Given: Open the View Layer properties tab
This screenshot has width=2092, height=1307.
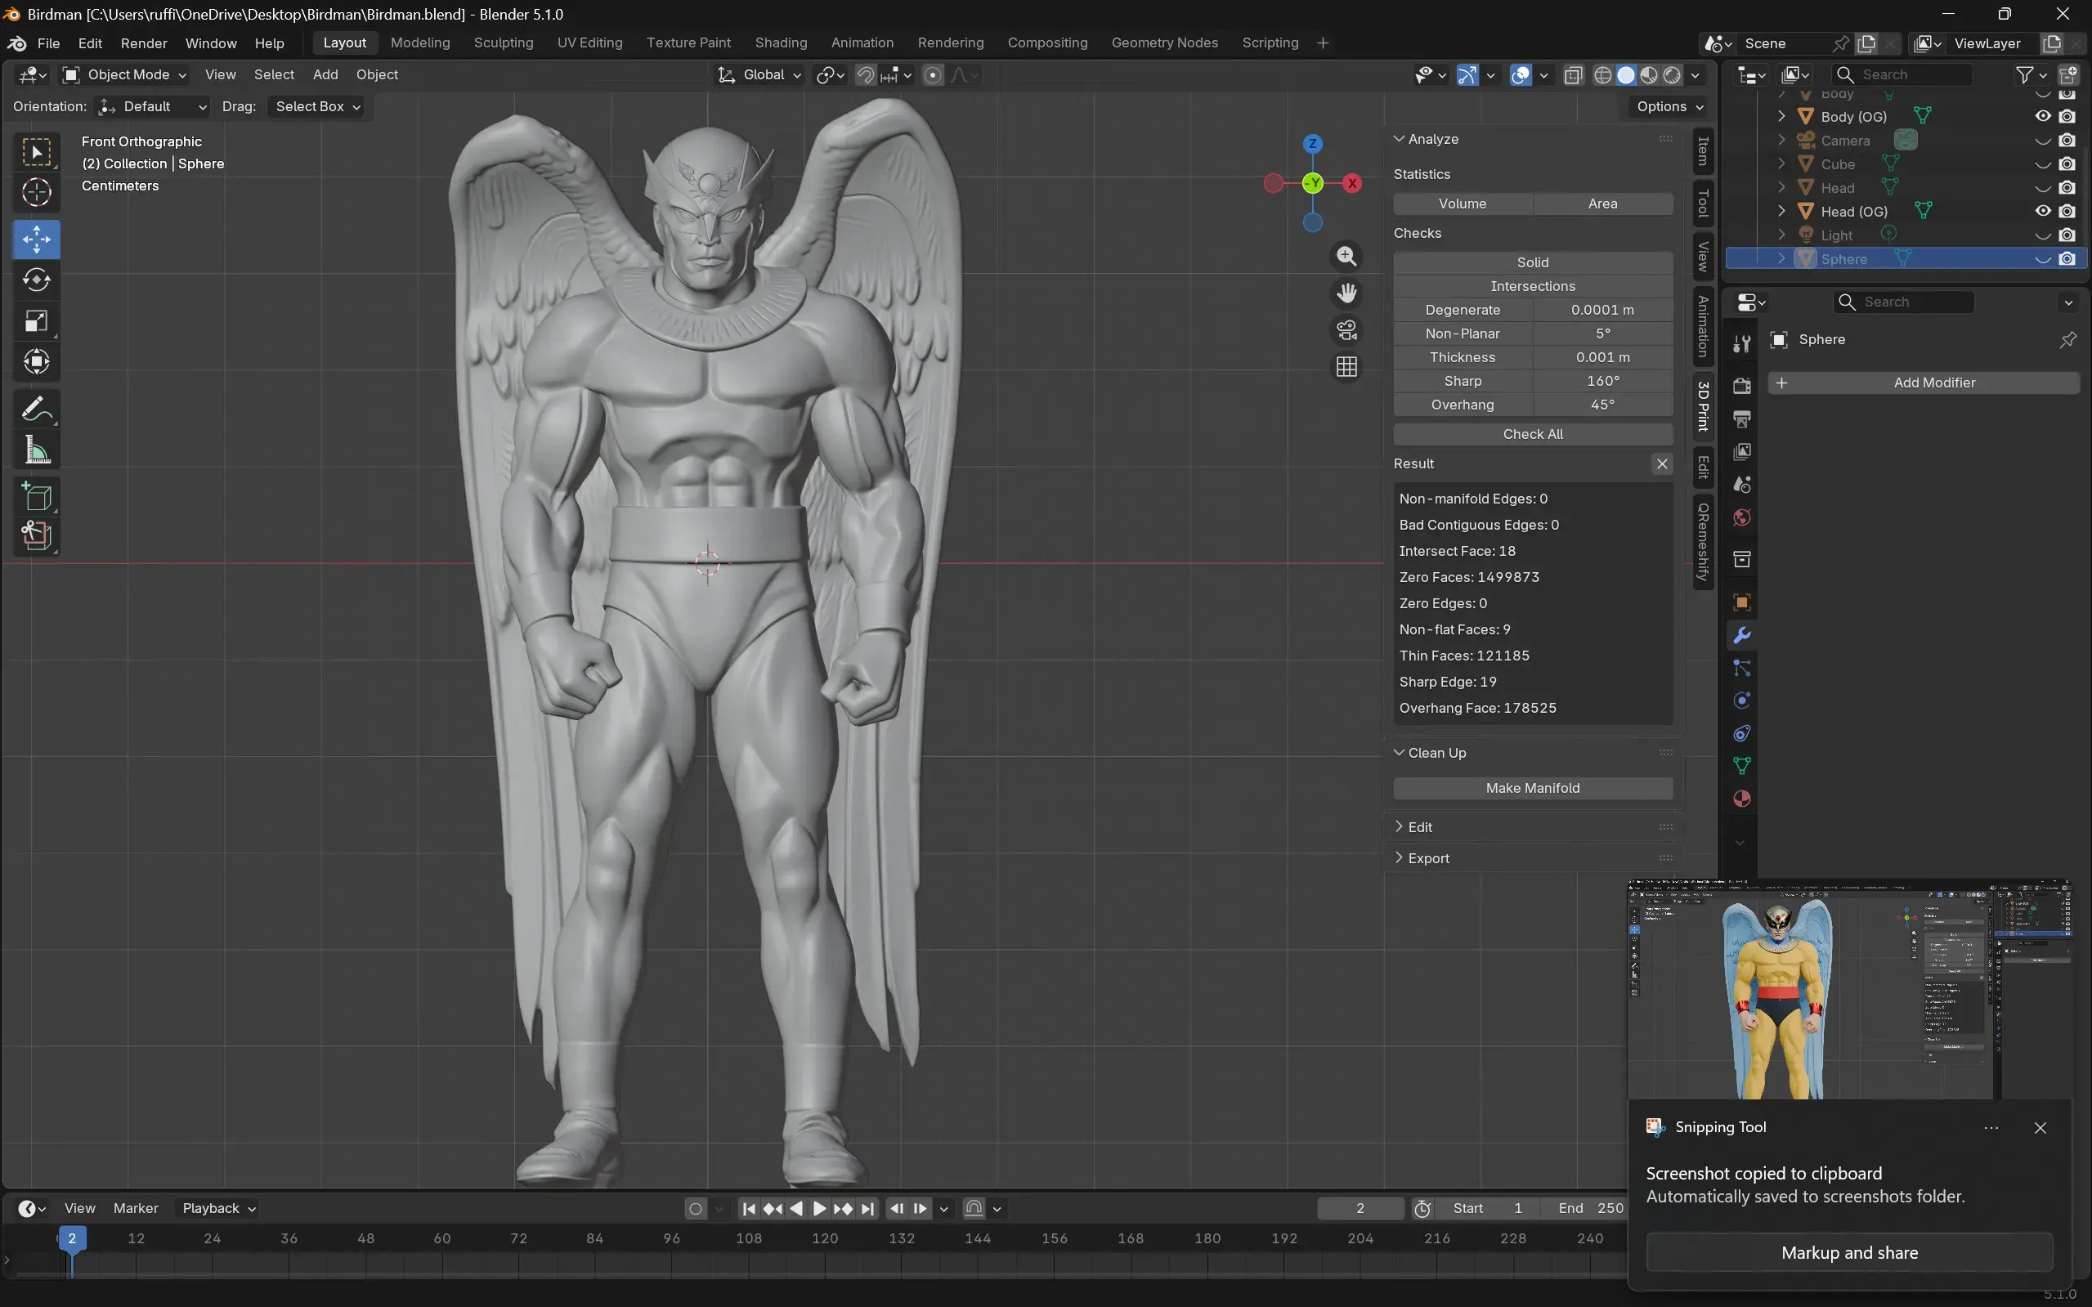Looking at the screenshot, I should (x=1742, y=451).
